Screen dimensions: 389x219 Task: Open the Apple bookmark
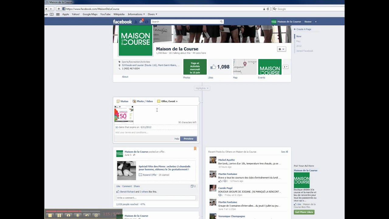tap(66, 14)
